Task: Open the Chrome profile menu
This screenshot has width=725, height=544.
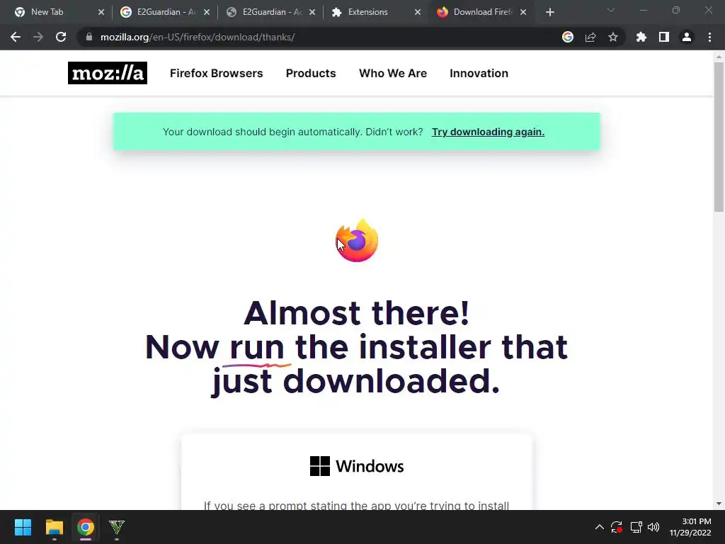Action: [x=687, y=37]
